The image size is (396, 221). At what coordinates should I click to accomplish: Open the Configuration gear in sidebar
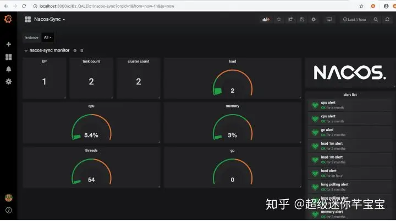pyautogui.click(x=9, y=82)
